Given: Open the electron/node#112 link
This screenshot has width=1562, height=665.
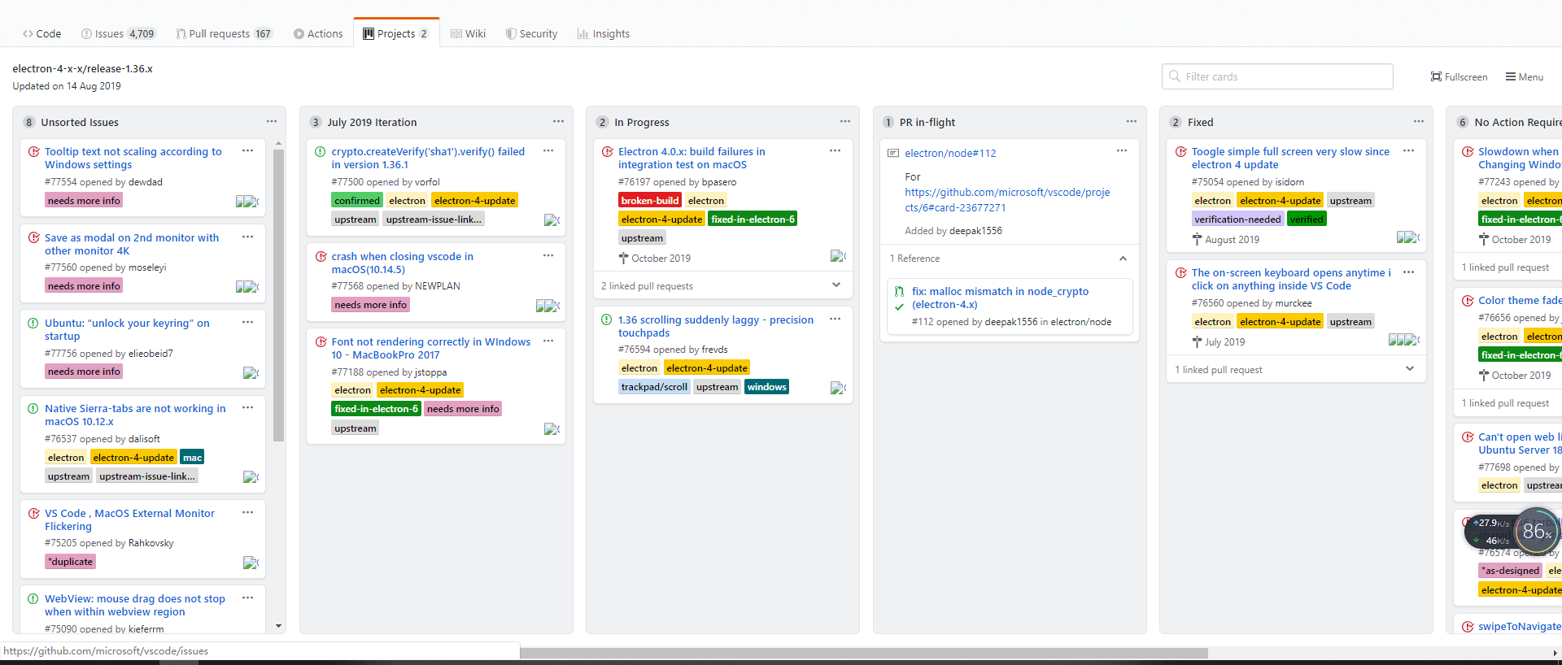Looking at the screenshot, I should point(950,153).
